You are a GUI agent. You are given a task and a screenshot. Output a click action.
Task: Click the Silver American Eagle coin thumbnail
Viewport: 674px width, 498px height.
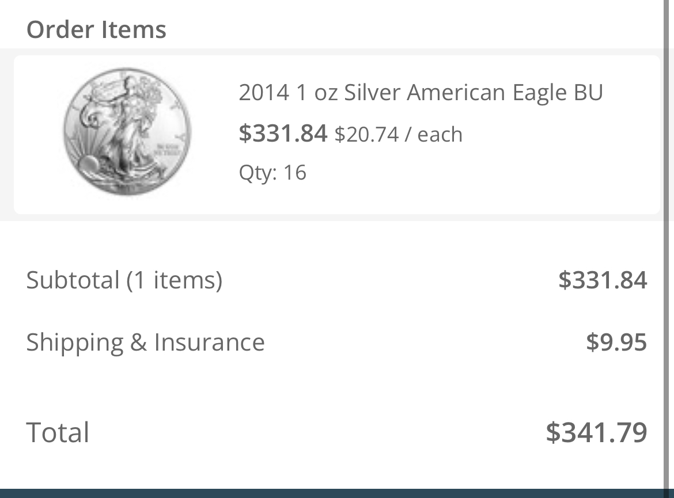coord(126,132)
